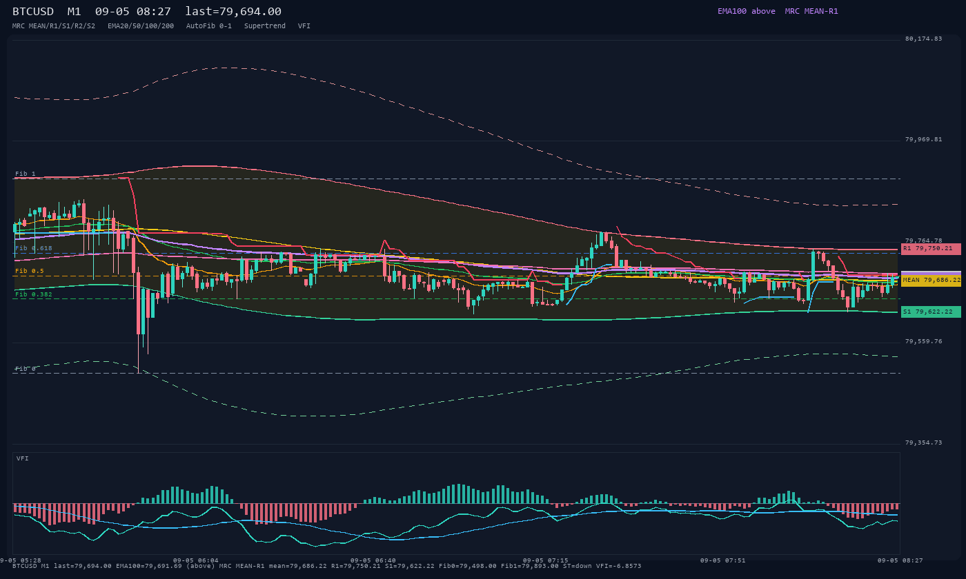Viewport: 966px width, 579px height.
Task: Click the 80,174.83 price axis label
Action: pos(923,39)
